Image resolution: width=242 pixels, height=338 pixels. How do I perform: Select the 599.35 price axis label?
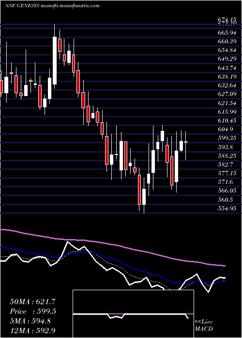coord(227,138)
